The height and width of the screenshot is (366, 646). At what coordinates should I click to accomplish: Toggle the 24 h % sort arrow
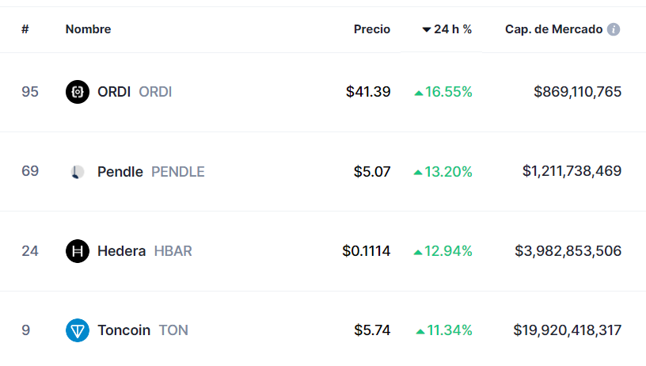(x=427, y=29)
